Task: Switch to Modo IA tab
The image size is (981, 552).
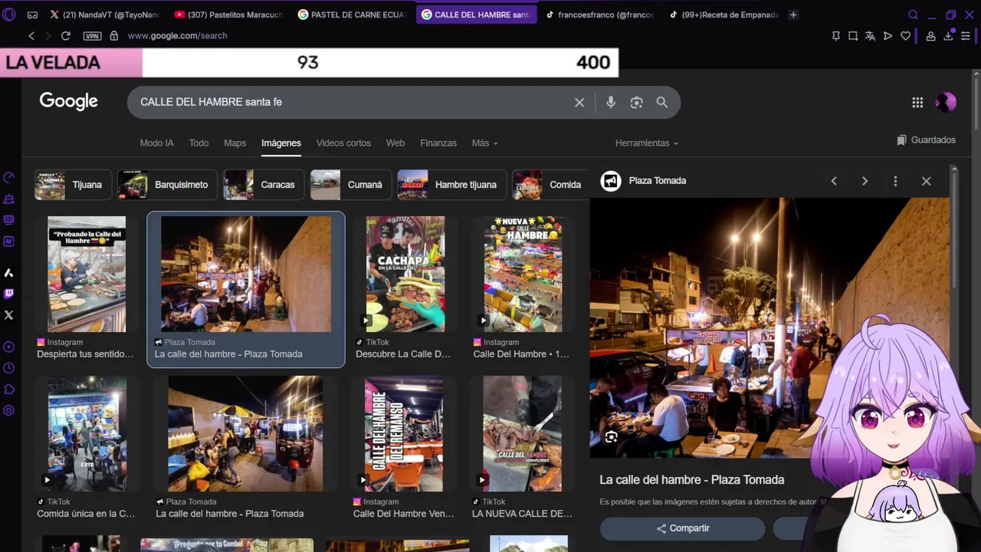Action: pos(156,143)
